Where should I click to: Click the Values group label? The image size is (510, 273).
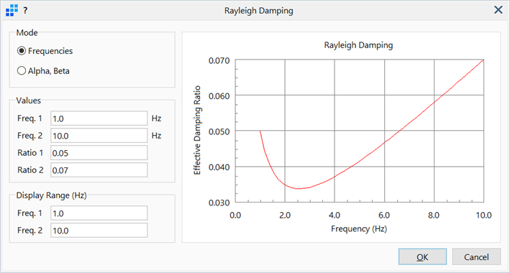[29, 101]
